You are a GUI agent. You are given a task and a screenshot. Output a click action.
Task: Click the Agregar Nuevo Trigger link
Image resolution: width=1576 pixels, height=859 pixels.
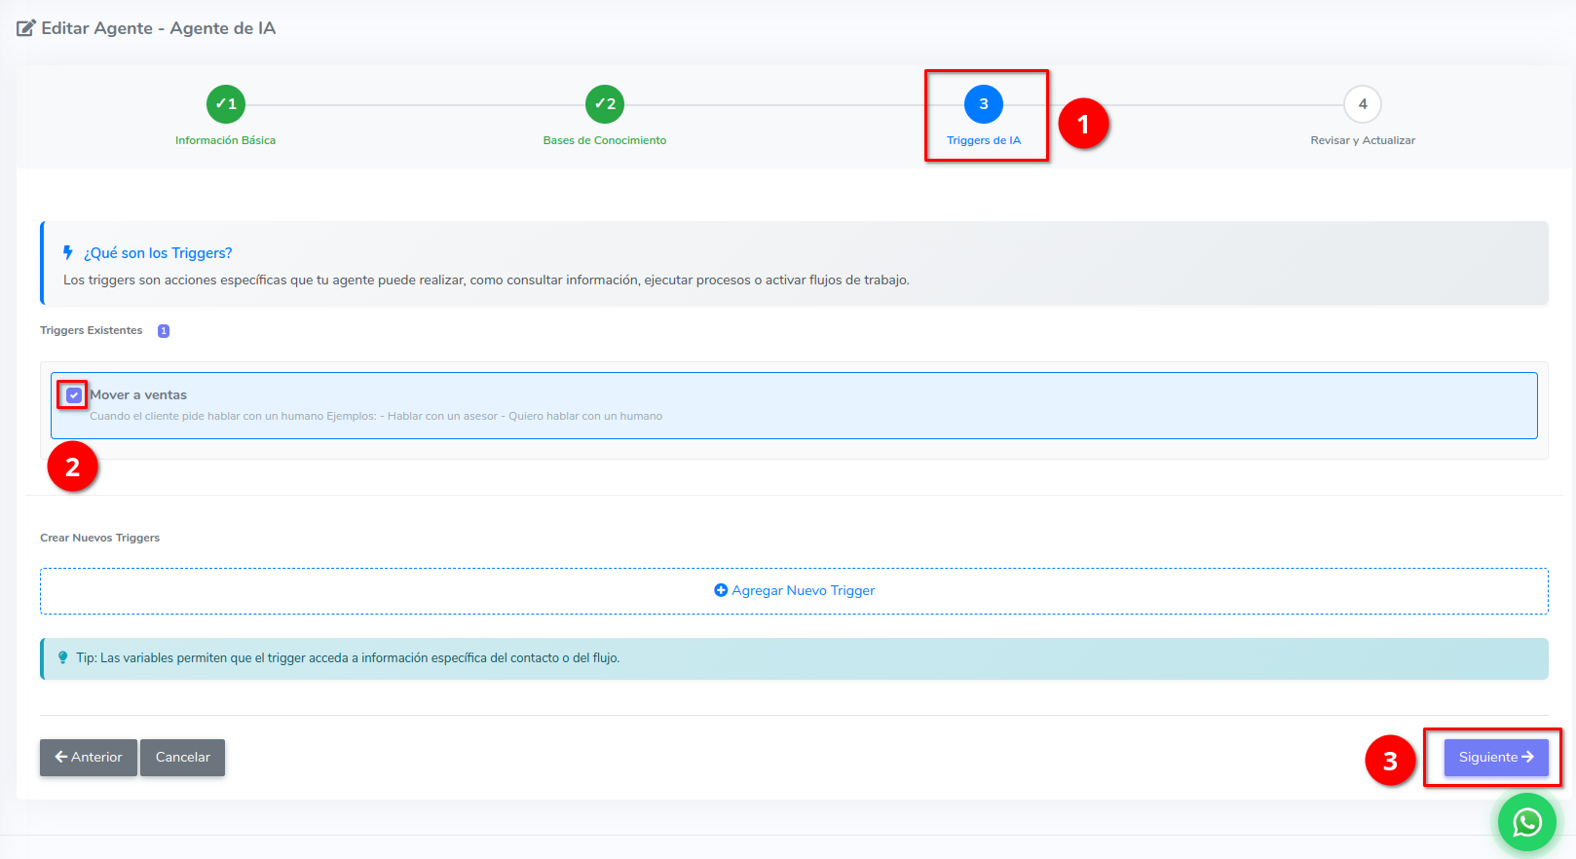tap(803, 590)
